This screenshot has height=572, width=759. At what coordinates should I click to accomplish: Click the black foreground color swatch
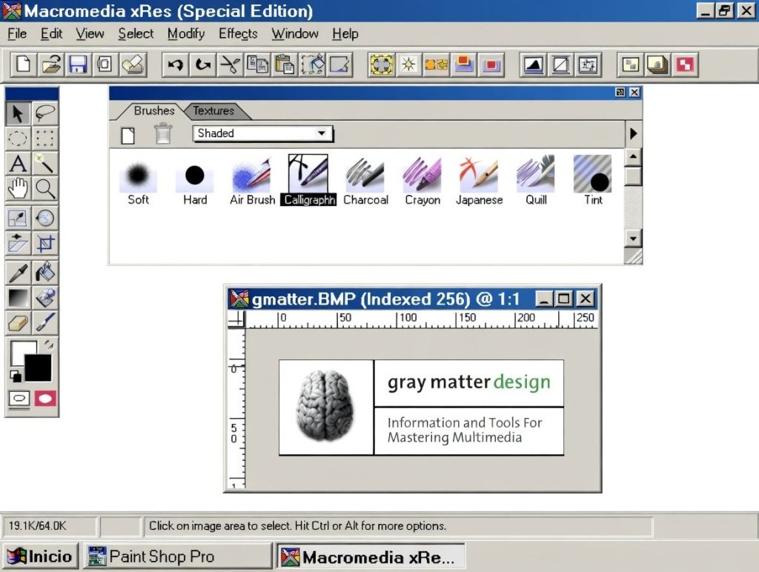coord(39,368)
